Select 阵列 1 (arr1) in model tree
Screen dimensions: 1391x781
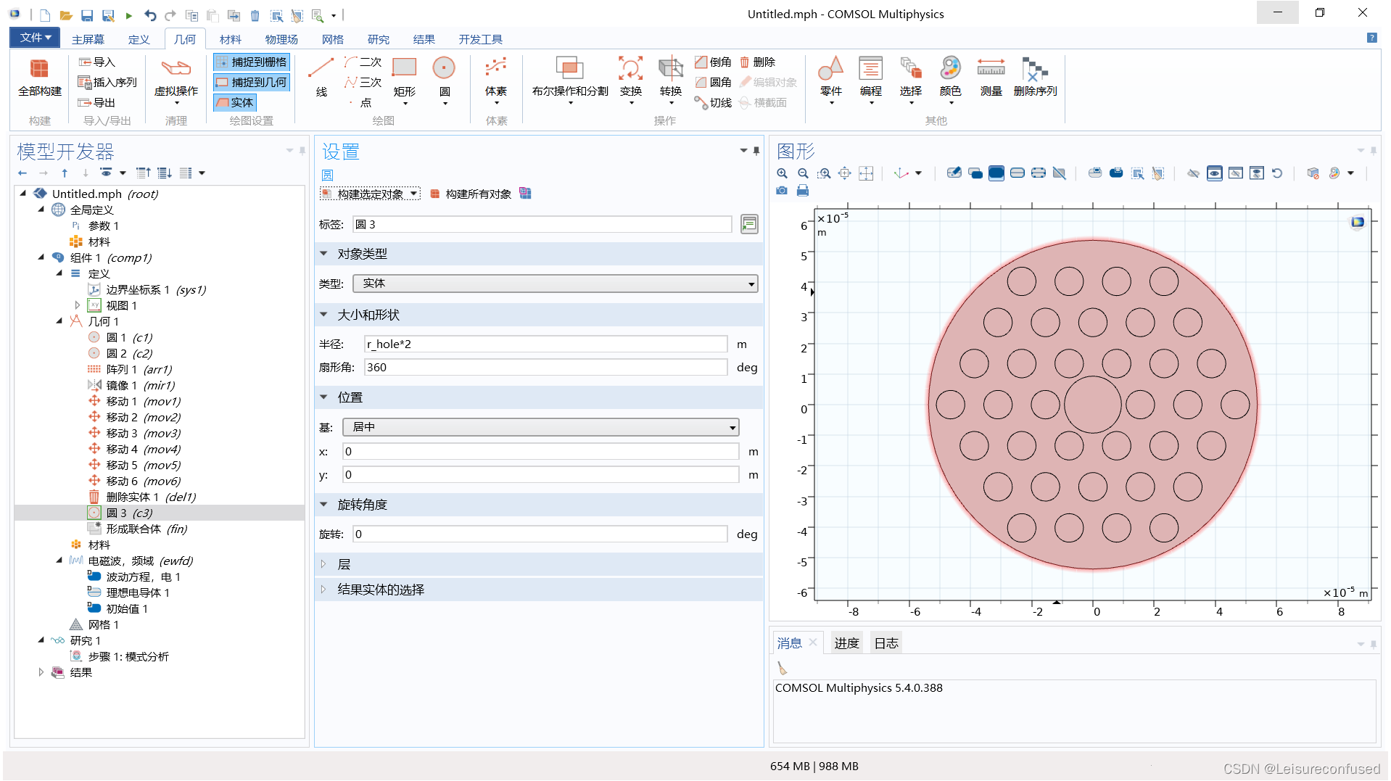[131, 369]
